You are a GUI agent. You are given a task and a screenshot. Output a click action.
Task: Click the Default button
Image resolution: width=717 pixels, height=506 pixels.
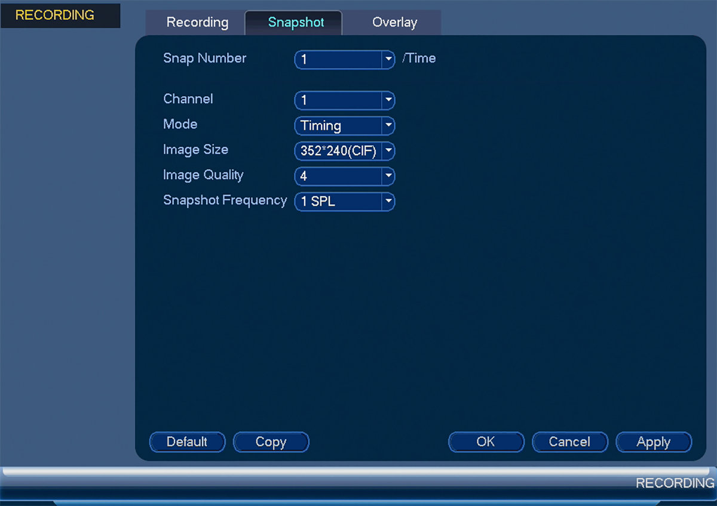(187, 442)
